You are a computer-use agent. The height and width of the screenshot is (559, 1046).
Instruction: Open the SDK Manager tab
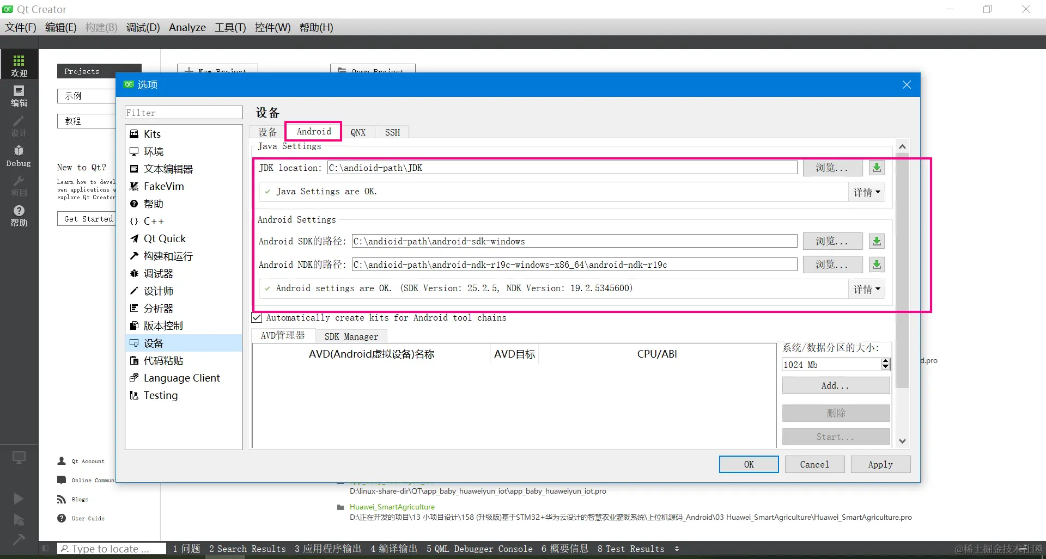(351, 336)
